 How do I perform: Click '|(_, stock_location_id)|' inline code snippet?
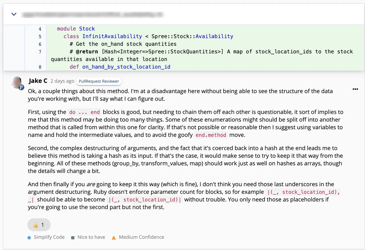tap(145, 200)
